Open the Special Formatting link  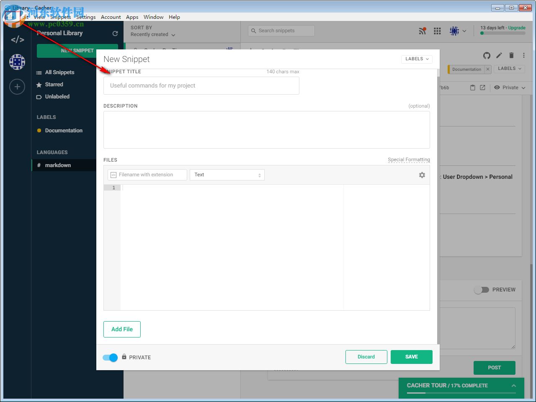coord(409,160)
